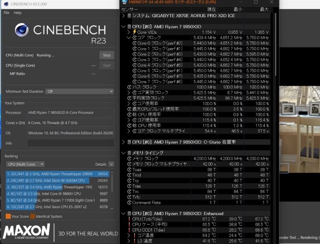Click the Cinebench title bar app icon
This screenshot has width=320, height=244.
click(6, 4)
